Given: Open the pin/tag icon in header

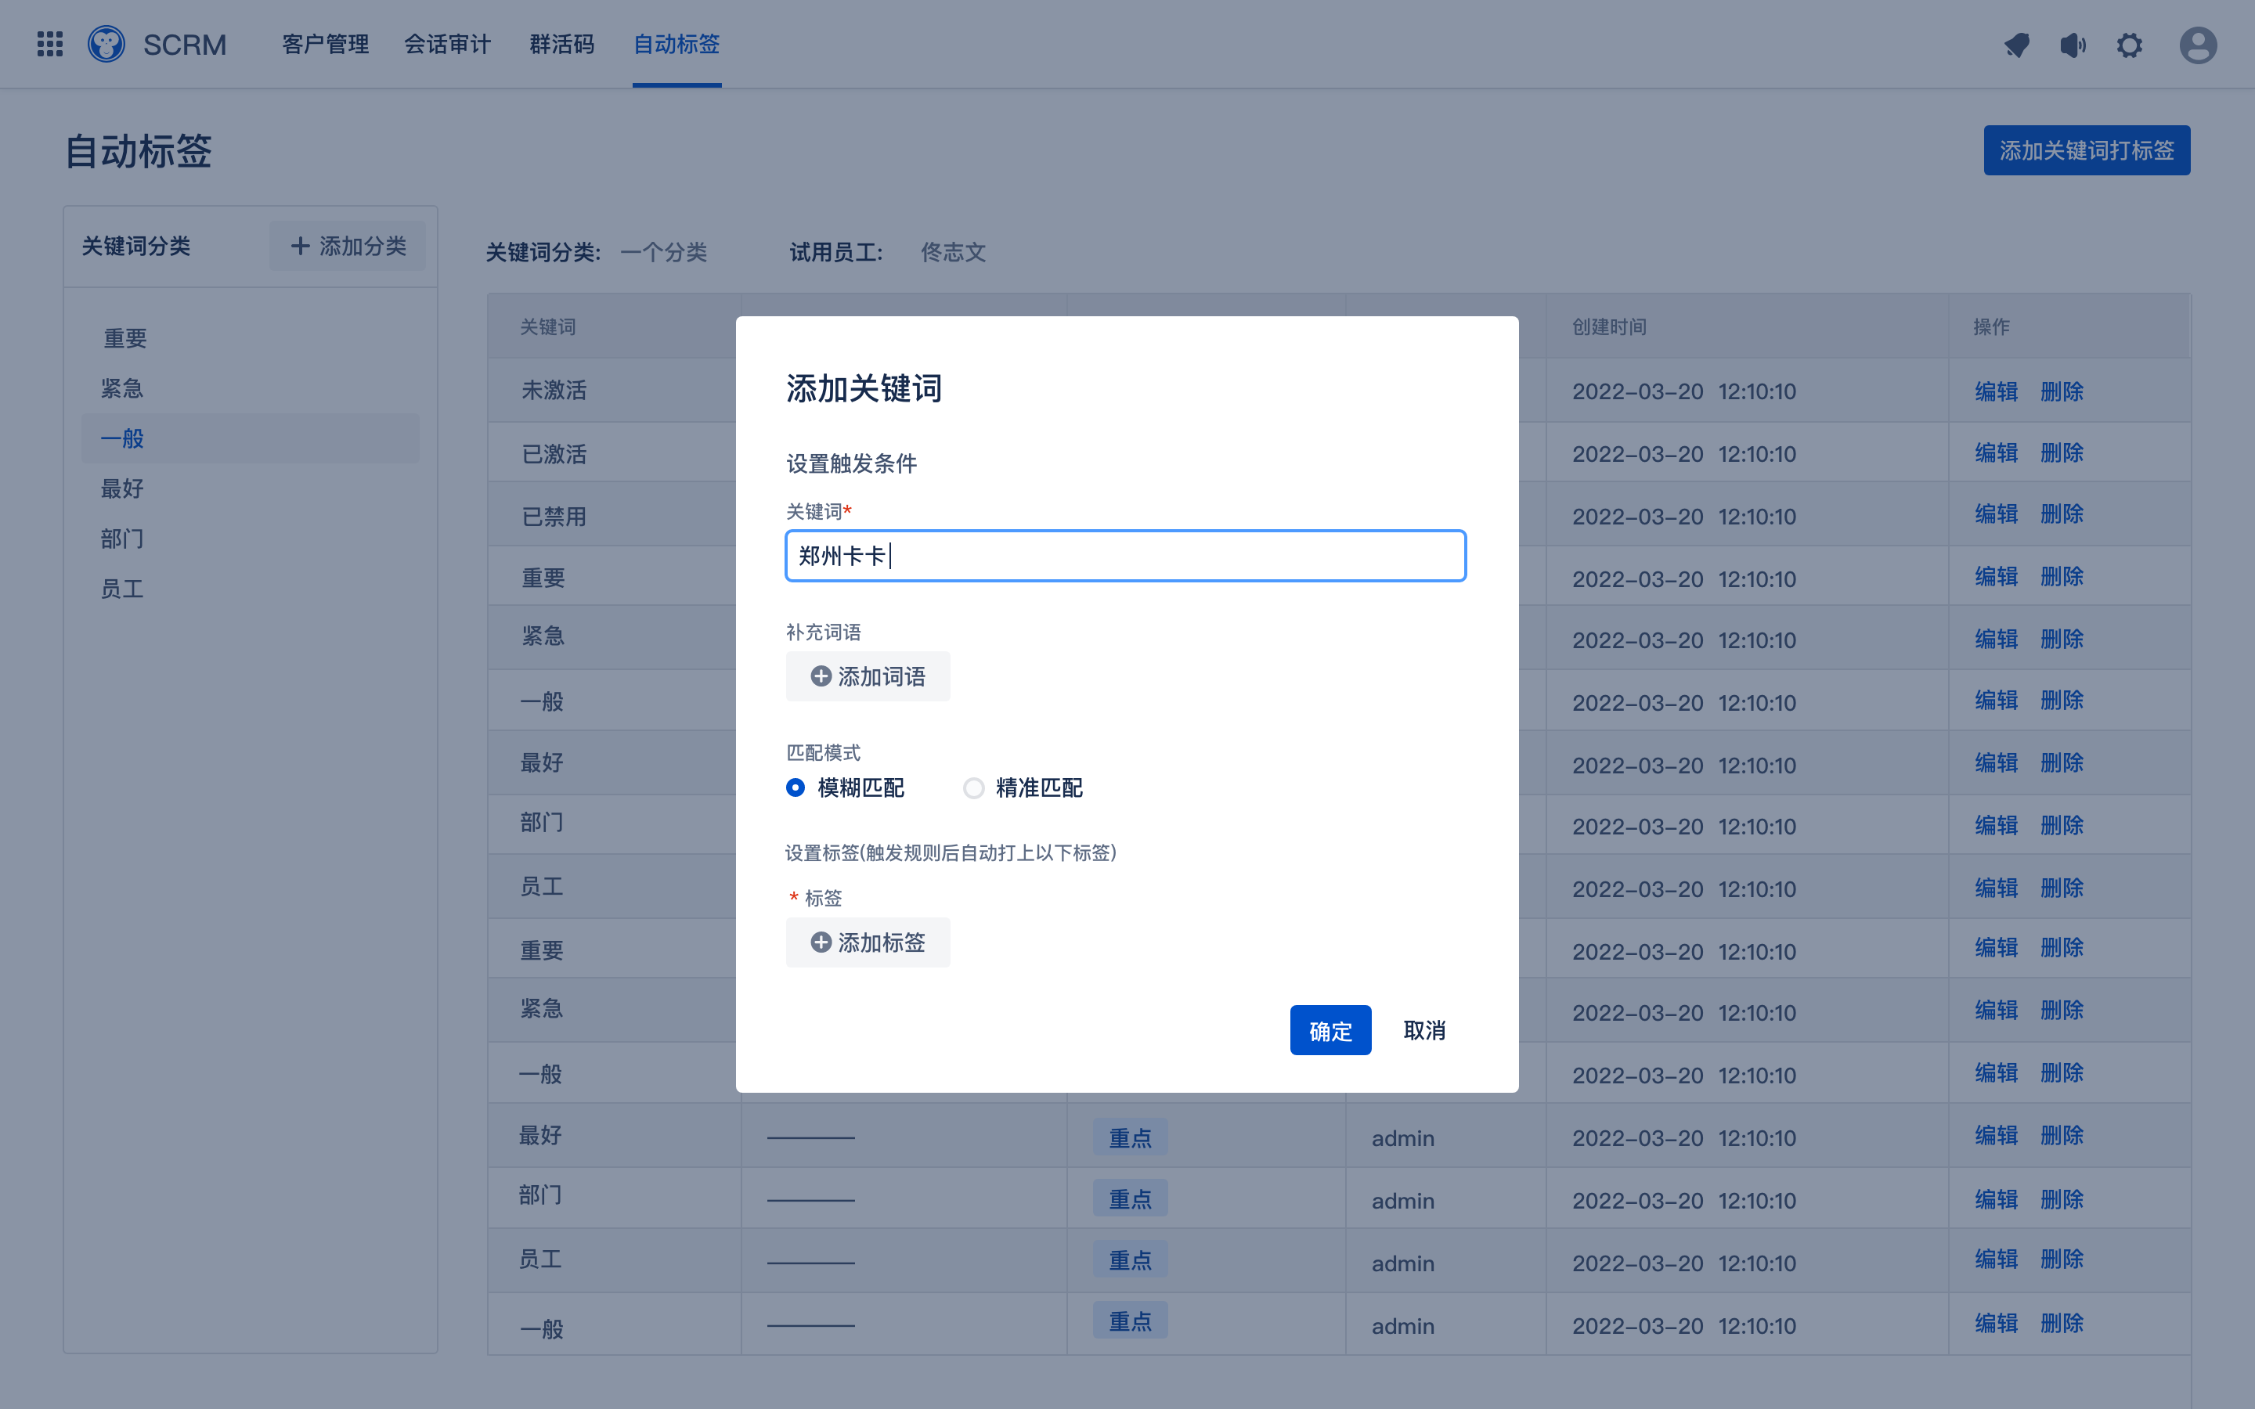Looking at the screenshot, I should point(2016,45).
